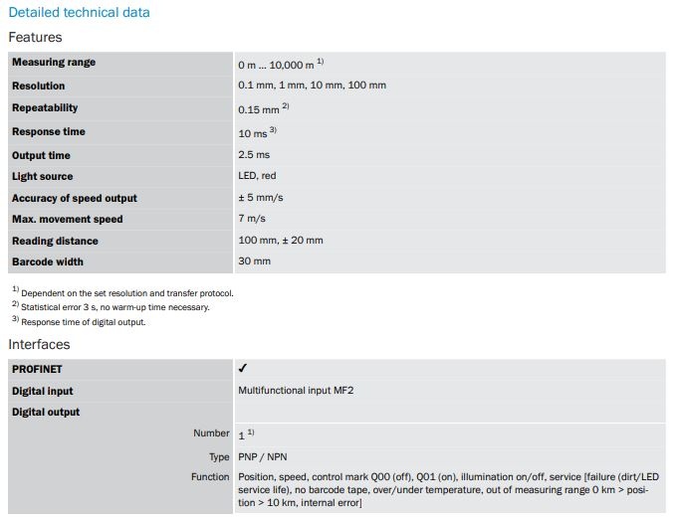Viewport: 679px width, 519px height.
Task: Click the "Multifunctional input MF2" value
Action: pyautogui.click(x=296, y=391)
